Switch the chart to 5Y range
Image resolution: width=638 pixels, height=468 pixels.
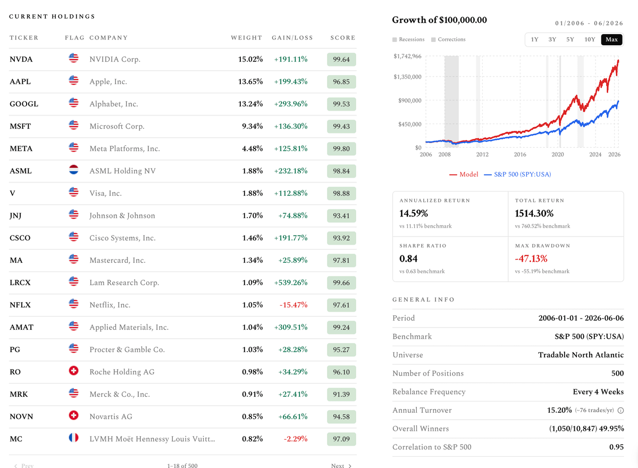pos(570,39)
